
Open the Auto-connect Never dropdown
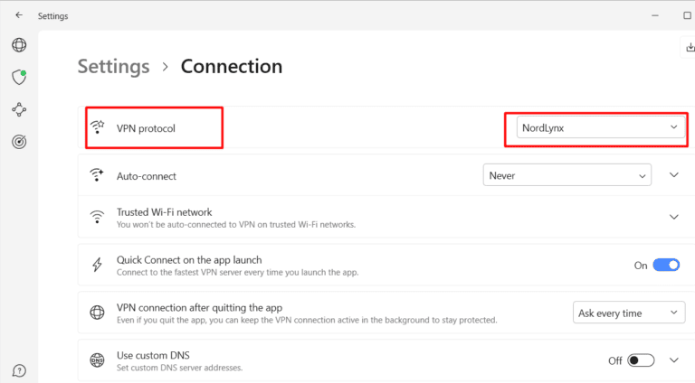[x=566, y=175]
